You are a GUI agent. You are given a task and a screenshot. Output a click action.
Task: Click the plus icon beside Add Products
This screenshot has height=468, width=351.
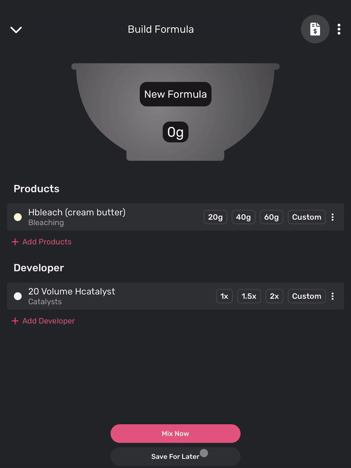(15, 242)
